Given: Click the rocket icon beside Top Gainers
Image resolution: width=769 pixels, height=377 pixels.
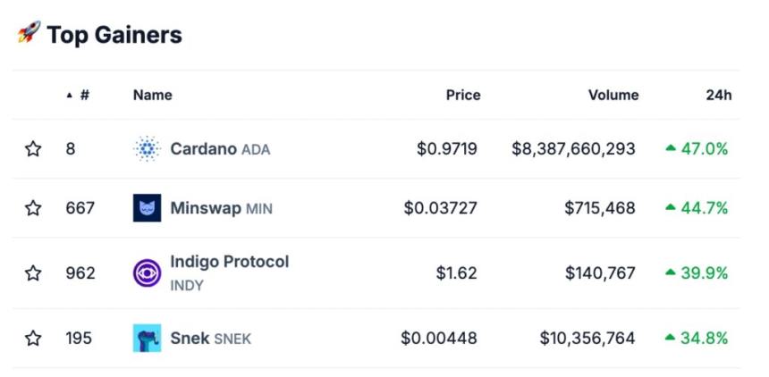Looking at the screenshot, I should pos(29,34).
